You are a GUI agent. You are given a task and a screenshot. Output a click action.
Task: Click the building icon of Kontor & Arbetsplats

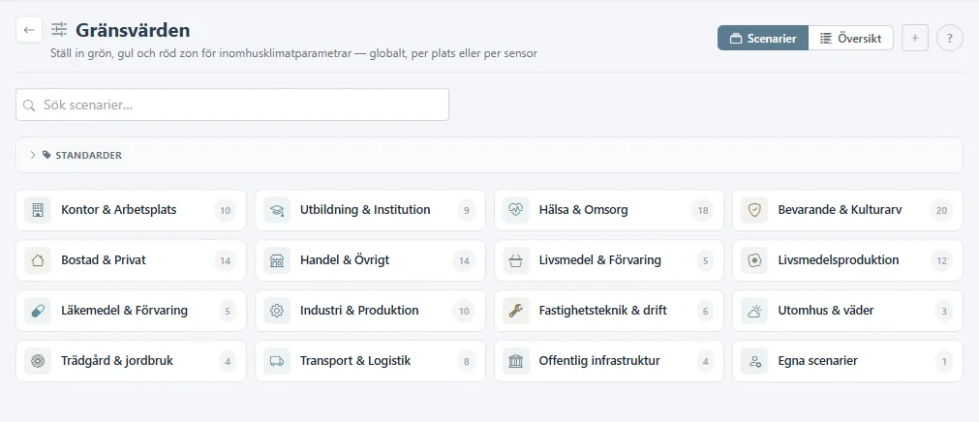pyautogui.click(x=38, y=210)
